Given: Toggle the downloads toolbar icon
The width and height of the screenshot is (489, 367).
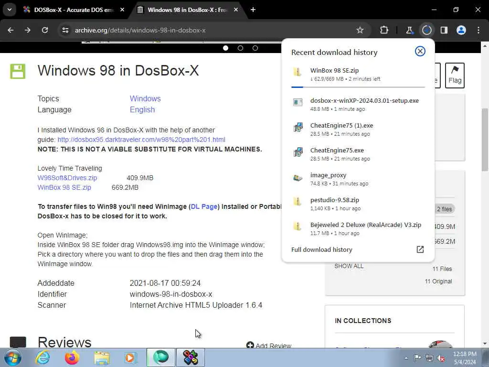Looking at the screenshot, I should point(426,30).
